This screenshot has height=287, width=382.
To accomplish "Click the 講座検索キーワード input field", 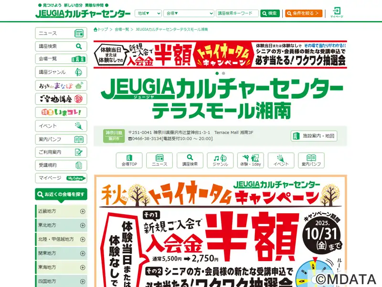I will [237, 13].
